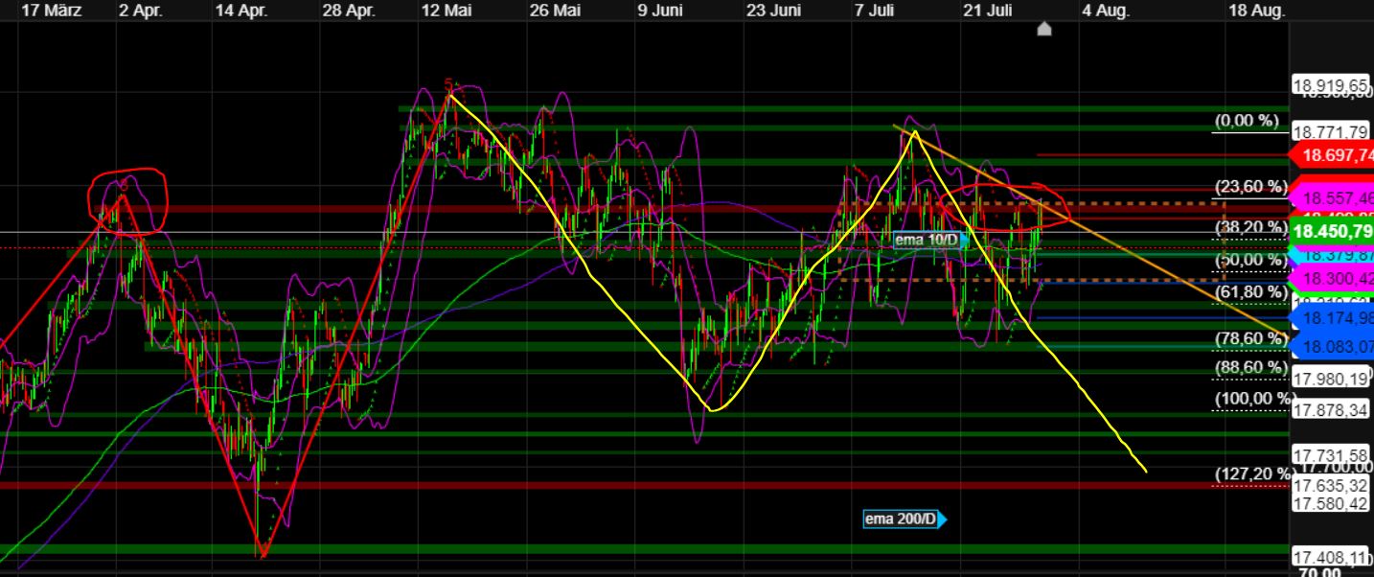This screenshot has width=1374, height=577.
Task: Click the 4 Aug. date label
Action: [x=1106, y=10]
